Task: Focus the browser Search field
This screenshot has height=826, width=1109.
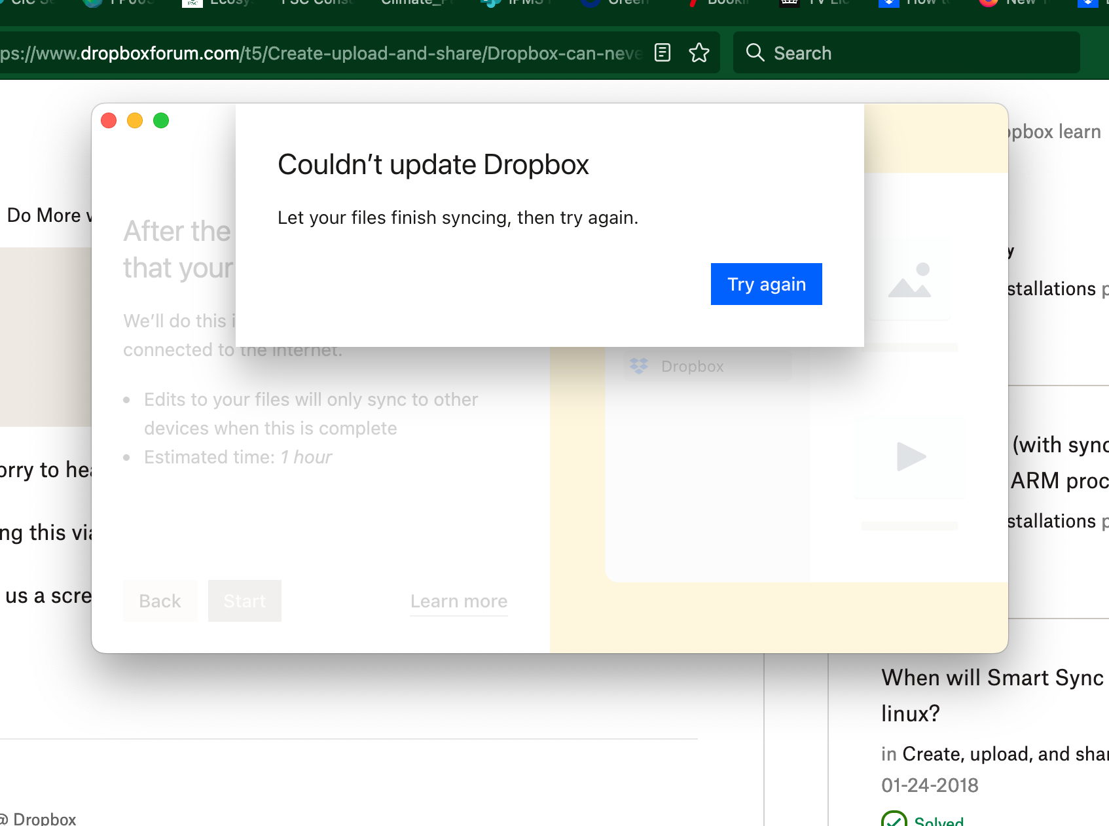Action: (x=907, y=52)
